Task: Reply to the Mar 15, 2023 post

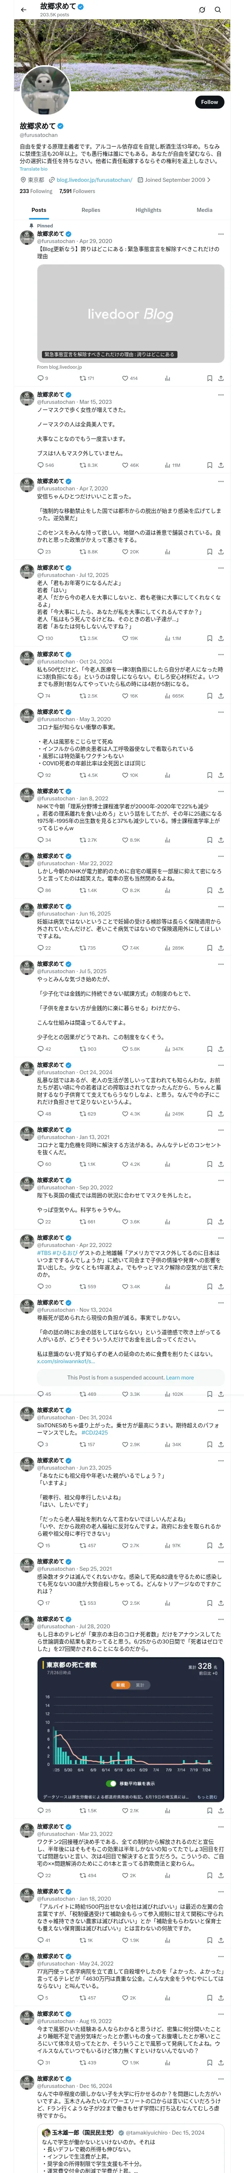Action: (39, 465)
